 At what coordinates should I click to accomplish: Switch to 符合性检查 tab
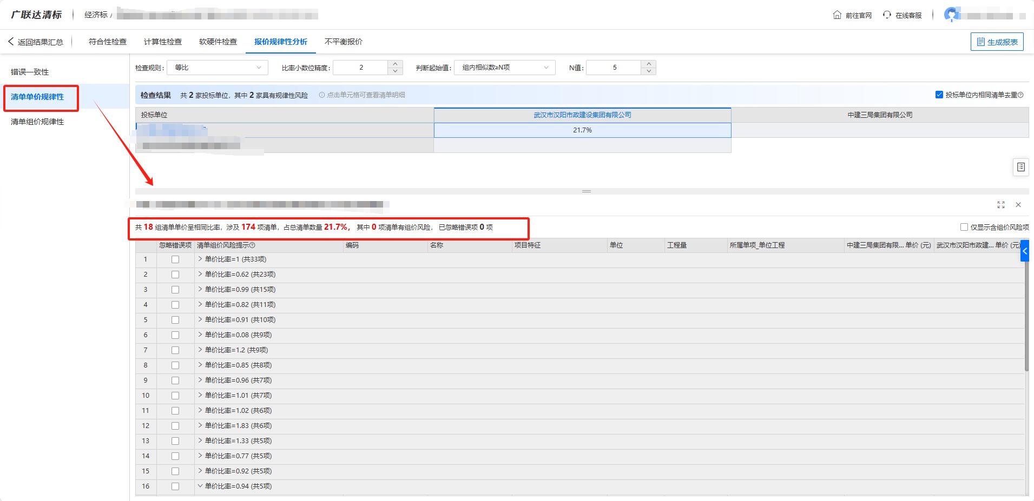pyautogui.click(x=108, y=42)
